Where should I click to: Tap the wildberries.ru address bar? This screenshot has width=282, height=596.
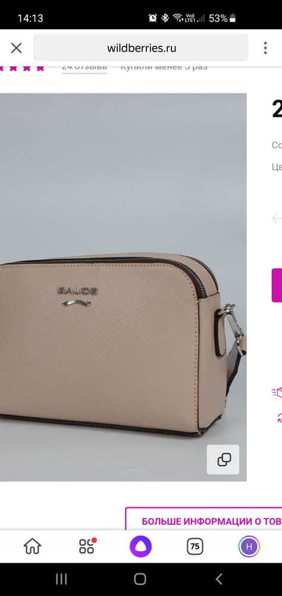(141, 48)
